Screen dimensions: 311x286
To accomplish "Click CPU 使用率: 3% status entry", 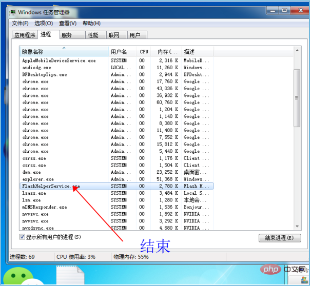I will click(76, 257).
